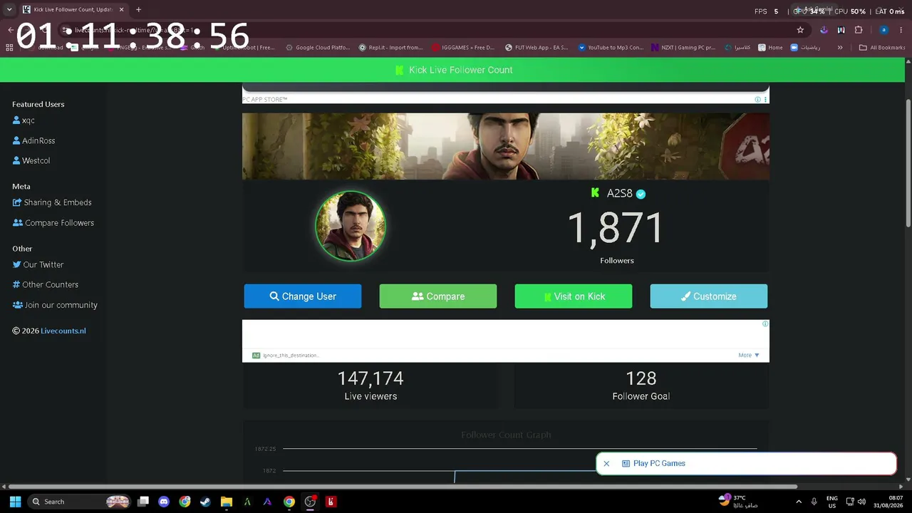
Task: Open Compare Followers page
Action: [53, 222]
